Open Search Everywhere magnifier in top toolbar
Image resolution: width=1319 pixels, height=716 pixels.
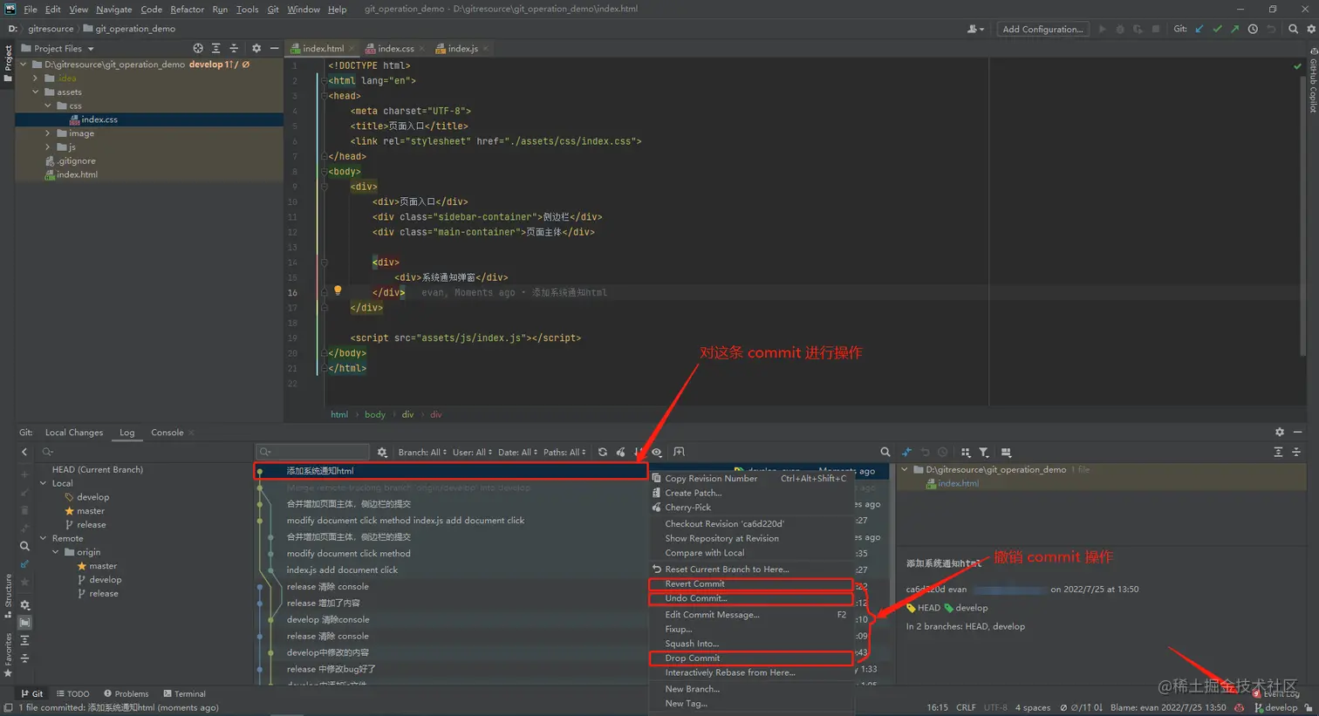[1293, 29]
